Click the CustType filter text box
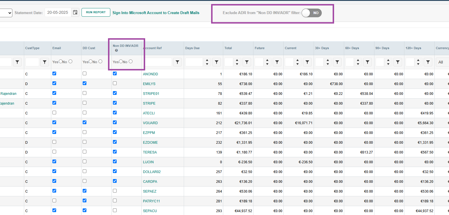 tap(32, 62)
